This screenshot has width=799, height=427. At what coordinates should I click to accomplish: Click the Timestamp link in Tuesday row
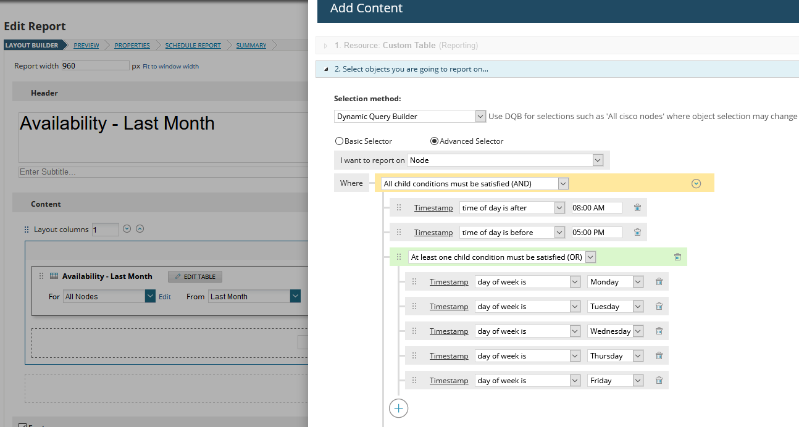pyautogui.click(x=449, y=307)
